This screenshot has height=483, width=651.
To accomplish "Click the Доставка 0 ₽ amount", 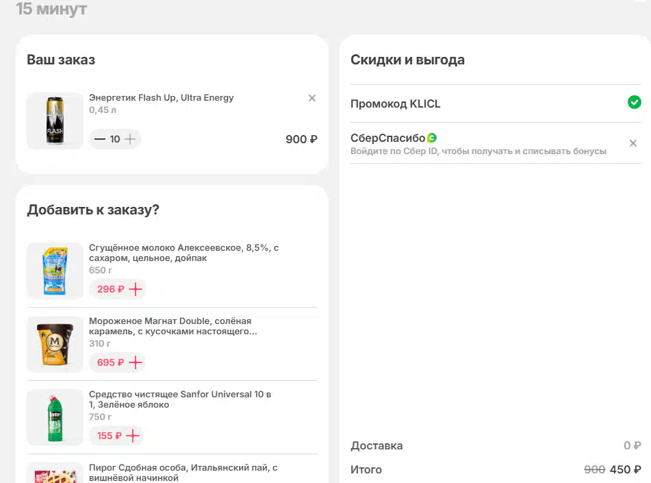I will tap(633, 445).
